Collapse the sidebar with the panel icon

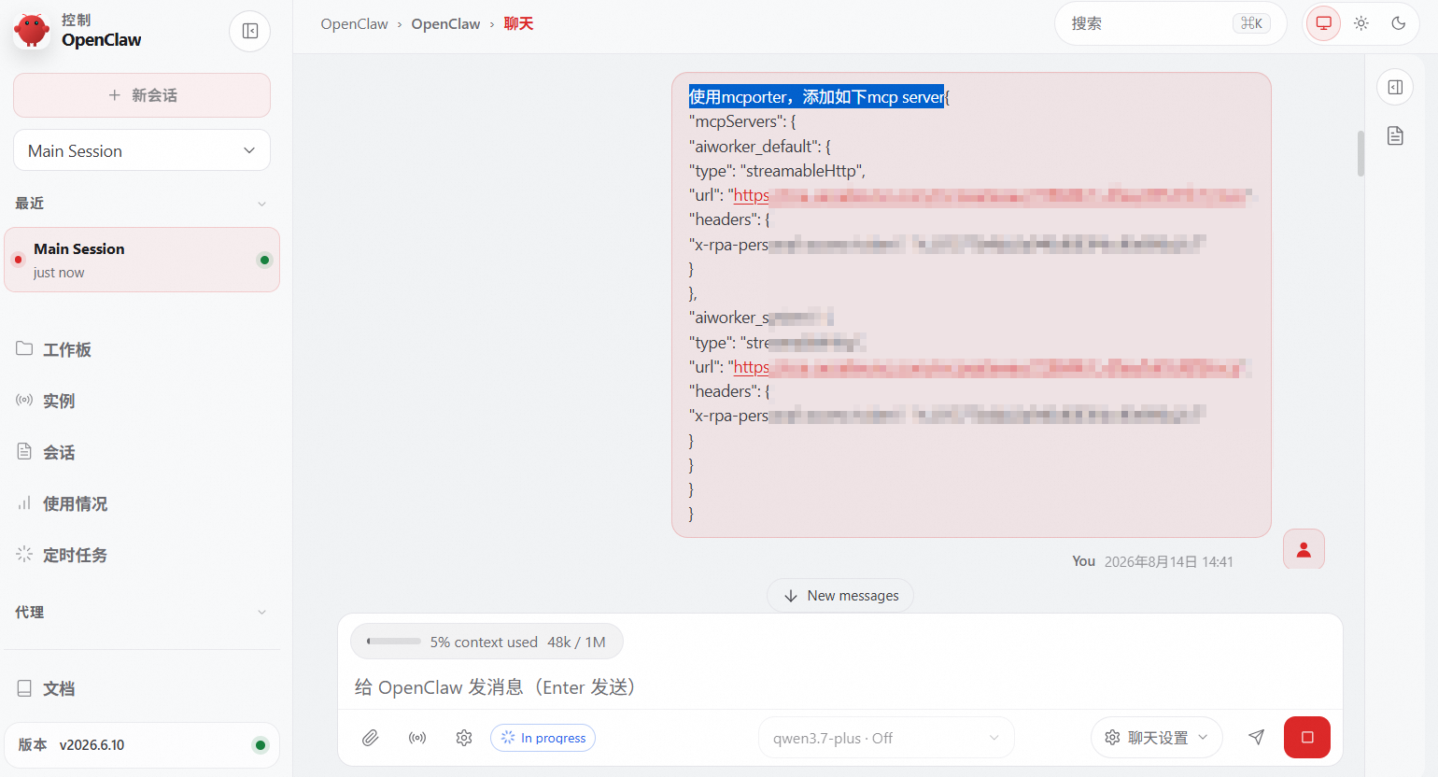pos(250,31)
